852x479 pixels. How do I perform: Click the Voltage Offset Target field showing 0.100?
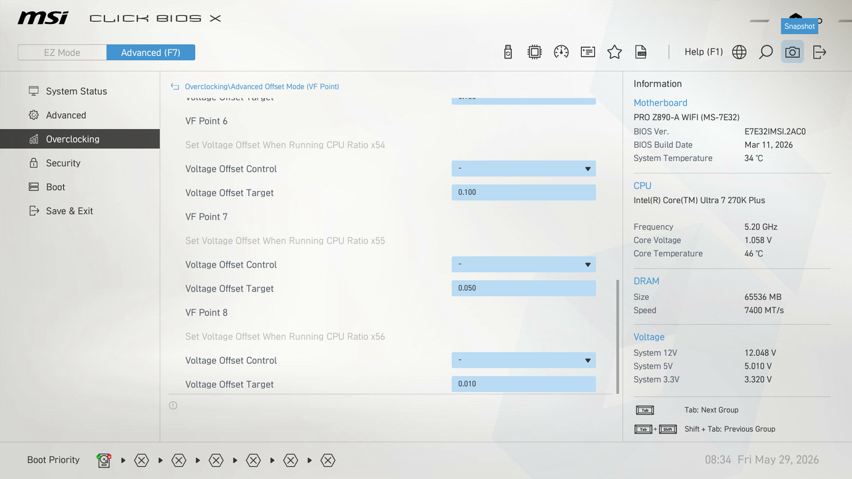pos(523,192)
